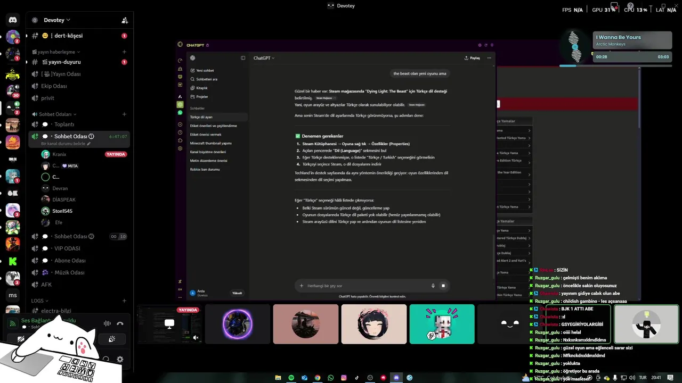The image size is (682, 383).
Task: Add a channel to yayın haberleşme category
Action: [x=124, y=52]
